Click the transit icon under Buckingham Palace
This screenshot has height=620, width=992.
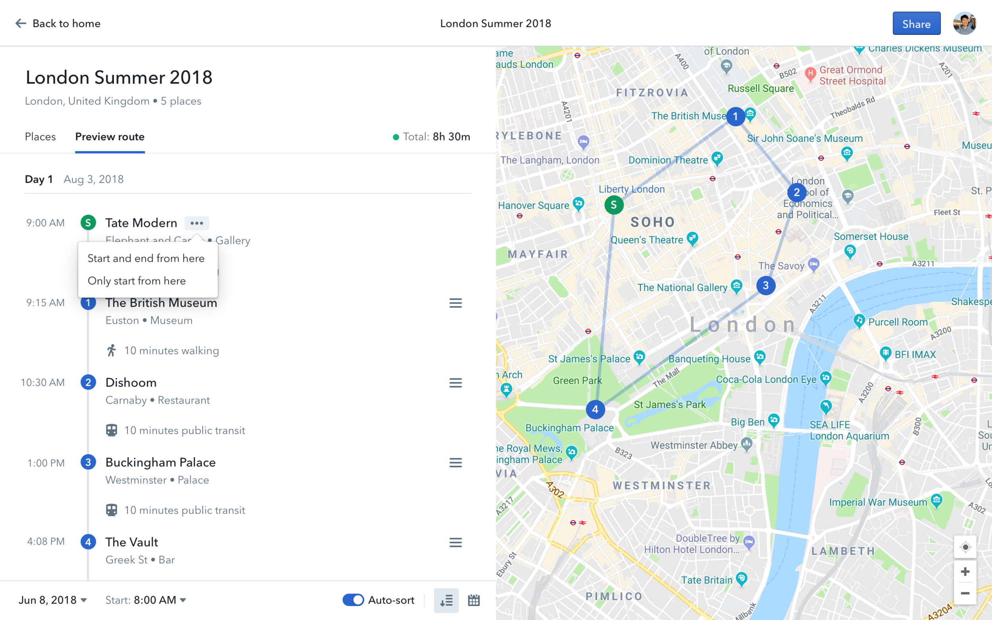(112, 510)
